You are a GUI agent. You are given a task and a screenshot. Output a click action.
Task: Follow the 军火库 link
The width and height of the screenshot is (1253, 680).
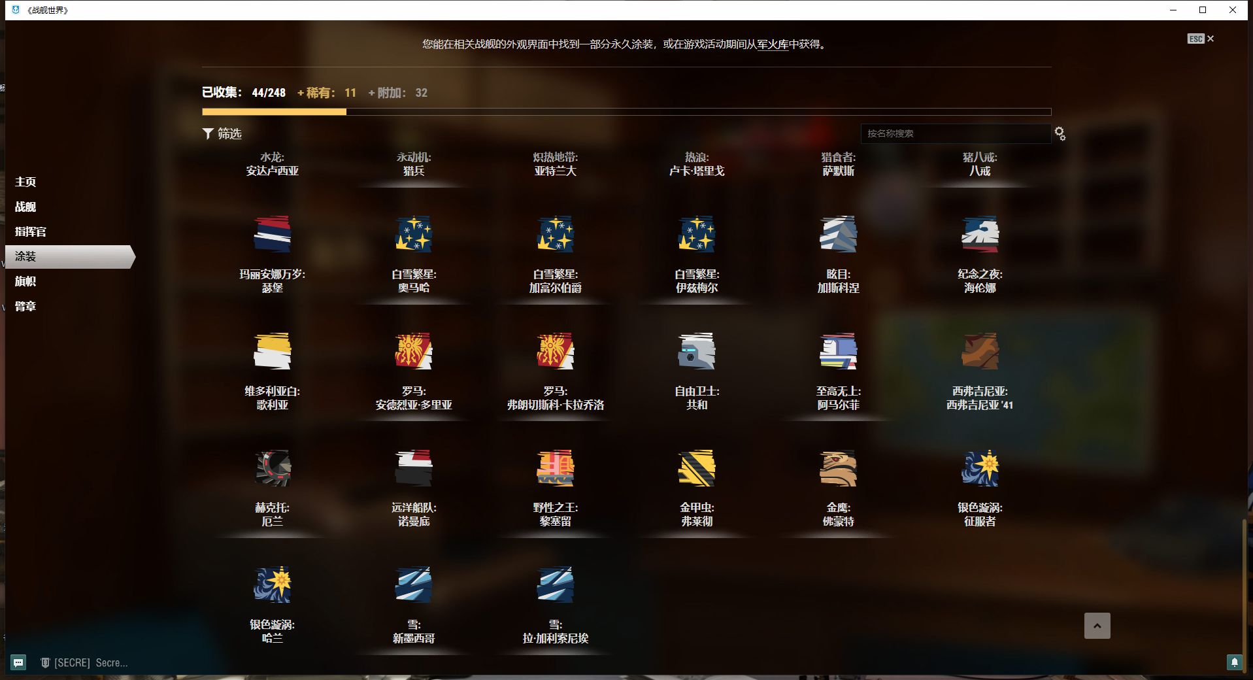773,44
